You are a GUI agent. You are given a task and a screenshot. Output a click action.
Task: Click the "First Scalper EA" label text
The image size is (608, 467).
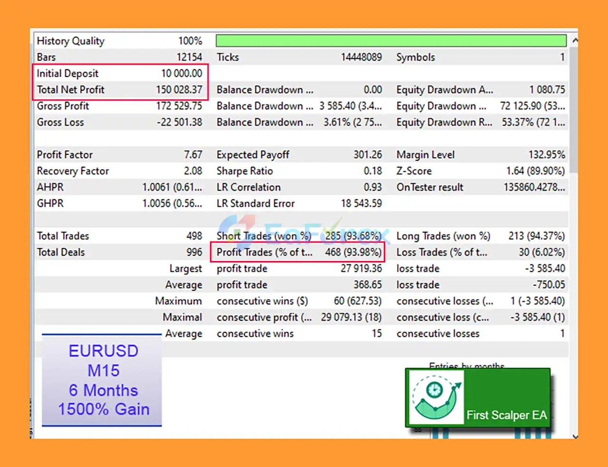pos(506,415)
